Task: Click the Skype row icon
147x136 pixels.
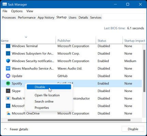Action: coord(8,91)
